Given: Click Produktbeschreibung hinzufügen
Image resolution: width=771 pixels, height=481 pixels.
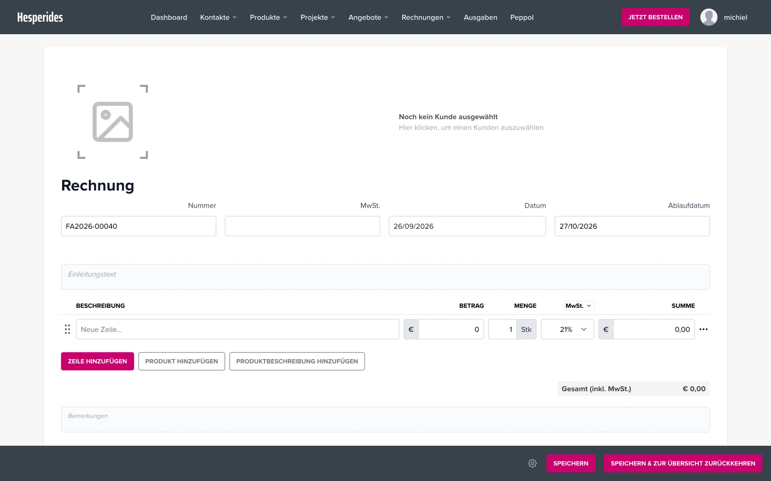Looking at the screenshot, I should point(297,361).
